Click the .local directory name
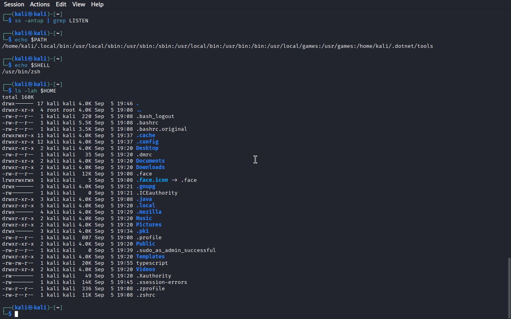 click(x=146, y=205)
